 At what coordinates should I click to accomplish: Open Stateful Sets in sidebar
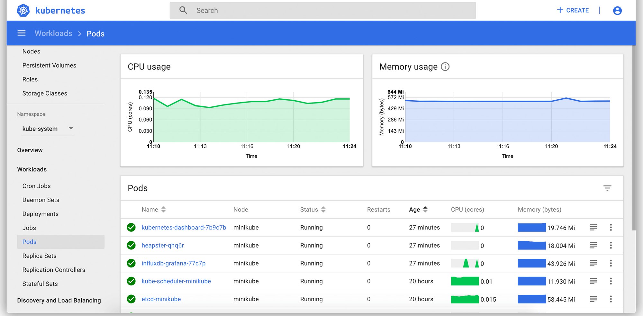click(40, 284)
